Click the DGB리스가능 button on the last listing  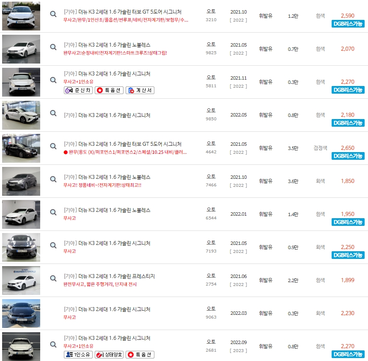[348, 354]
